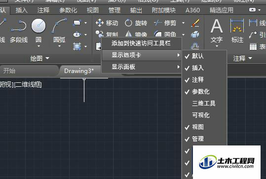
Task: Uncheck the 注释 tab option
Action: (204, 80)
